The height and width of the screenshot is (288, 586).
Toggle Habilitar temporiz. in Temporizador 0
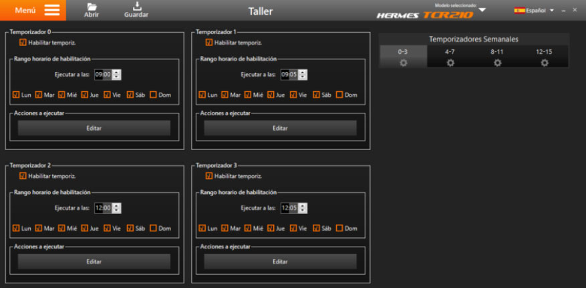tap(23, 43)
